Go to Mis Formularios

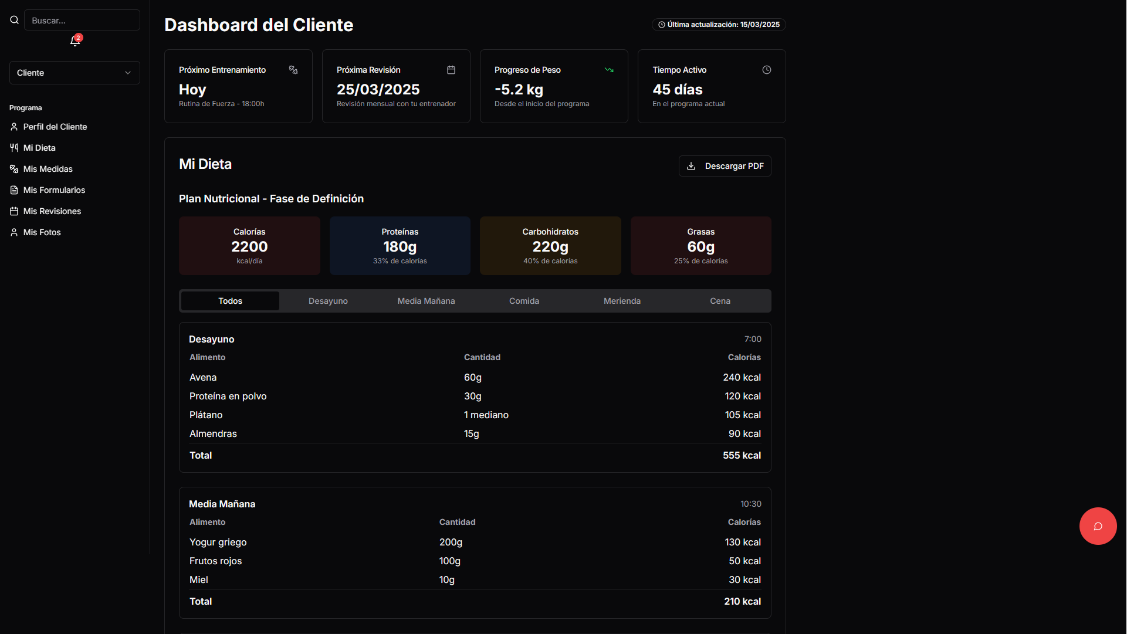tap(54, 190)
